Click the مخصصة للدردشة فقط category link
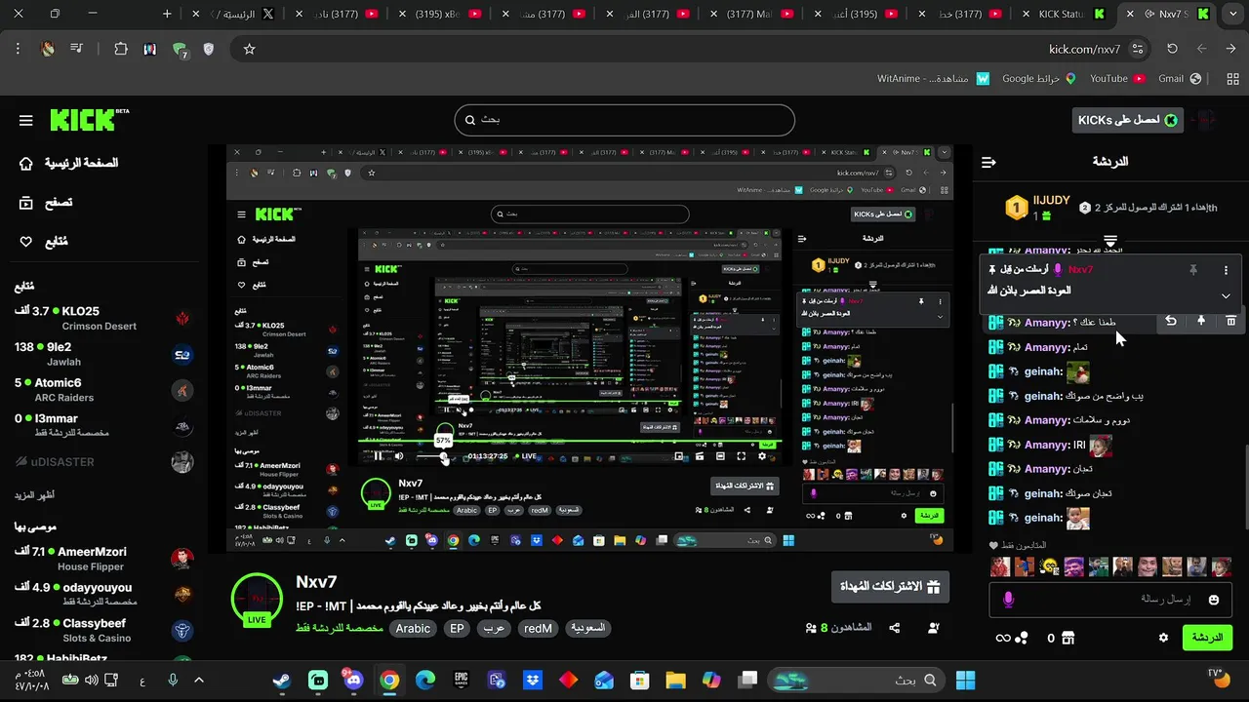1249x702 pixels. point(340,628)
